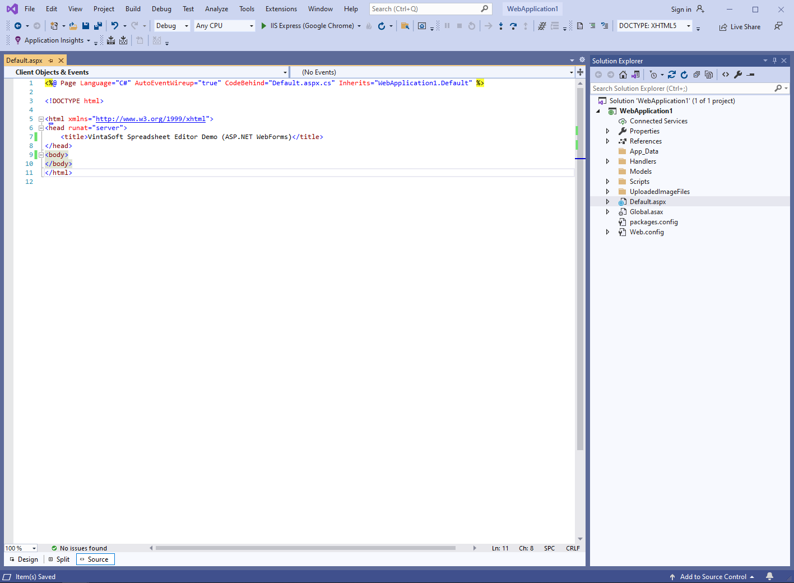This screenshot has height=583, width=794.
Task: Open the Debug menu
Action: point(161,9)
